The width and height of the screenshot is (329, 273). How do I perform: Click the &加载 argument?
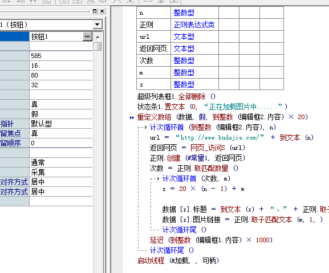180,261
